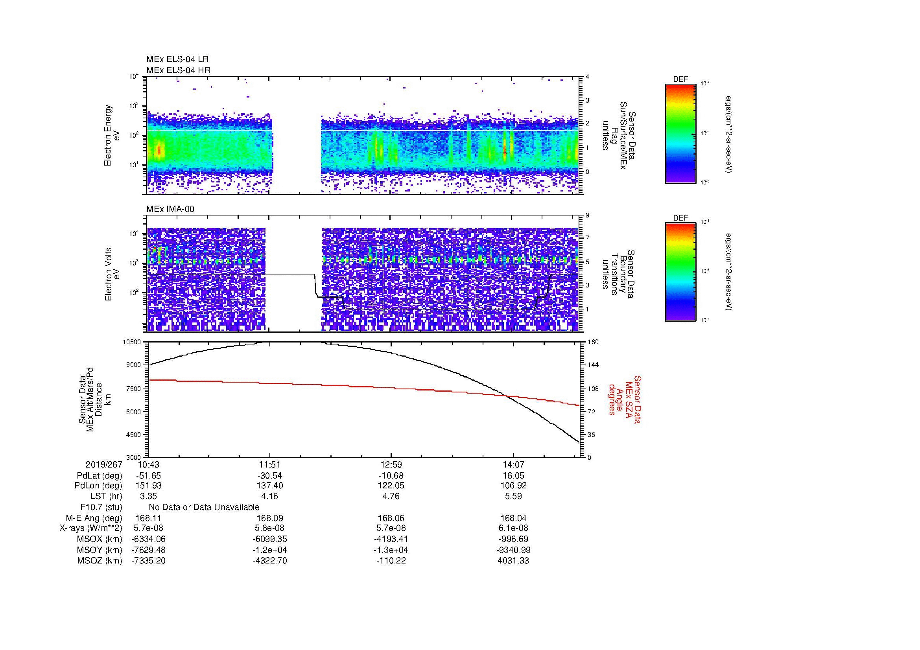The image size is (920, 650).
Task: Click M-E Ang value '168.06'
Action: (x=391, y=518)
